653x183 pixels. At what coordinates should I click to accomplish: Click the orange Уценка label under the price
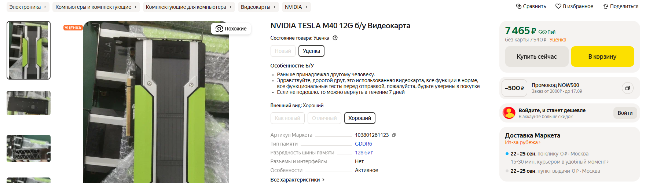[558, 40]
